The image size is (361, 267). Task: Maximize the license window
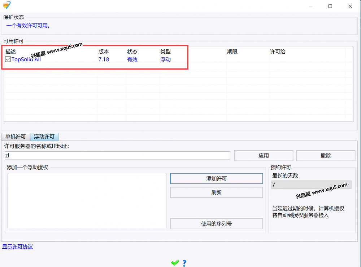[x=330, y=6]
